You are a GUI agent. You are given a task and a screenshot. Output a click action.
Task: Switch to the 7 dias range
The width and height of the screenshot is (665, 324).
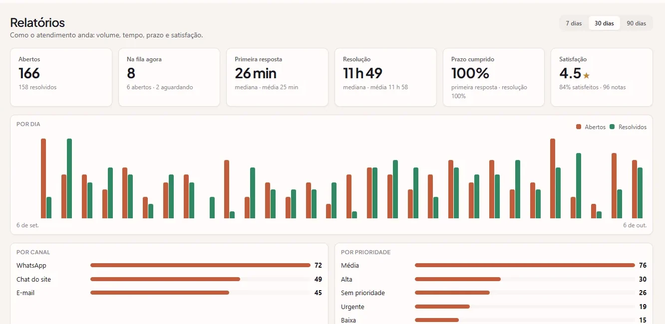[x=574, y=23]
